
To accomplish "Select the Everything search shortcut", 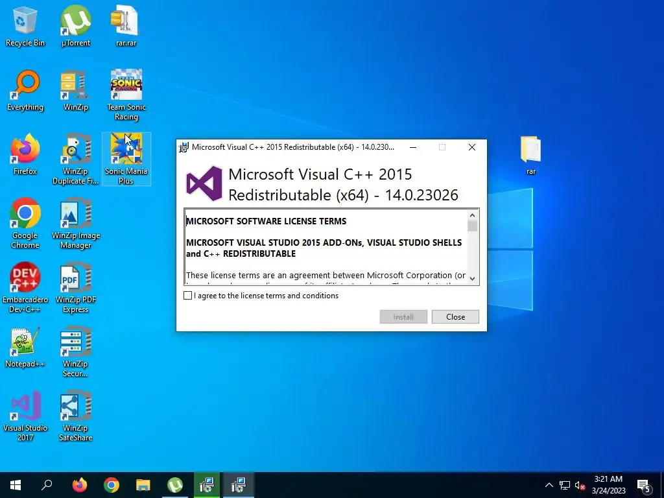I will pyautogui.click(x=25, y=91).
